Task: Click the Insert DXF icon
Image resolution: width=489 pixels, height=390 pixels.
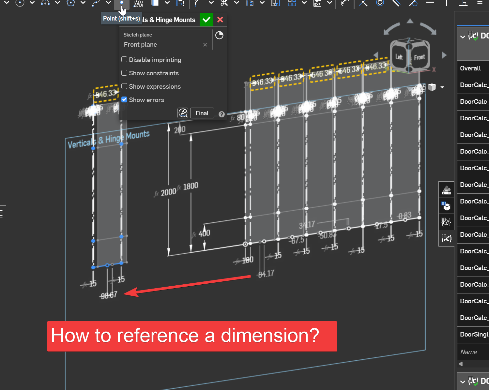Action: 317,3
